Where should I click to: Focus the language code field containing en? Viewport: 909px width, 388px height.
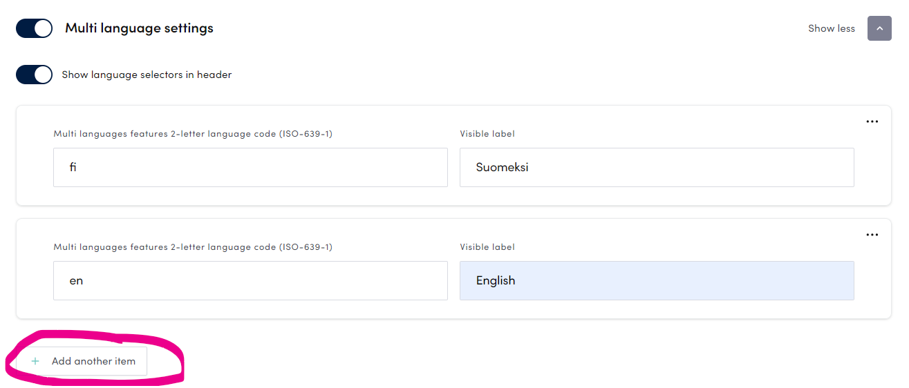[250, 280]
